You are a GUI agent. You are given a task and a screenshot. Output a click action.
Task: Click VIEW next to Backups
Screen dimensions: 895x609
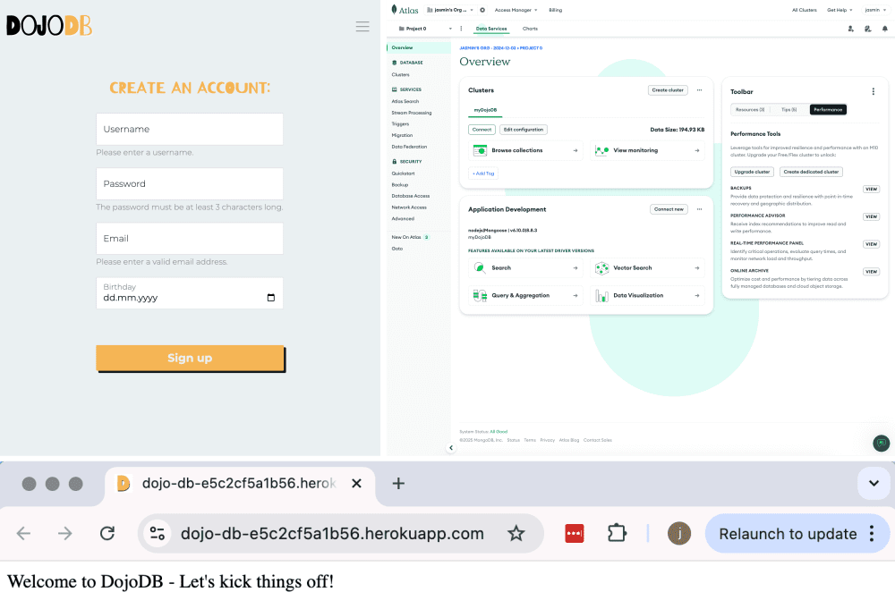point(871,190)
